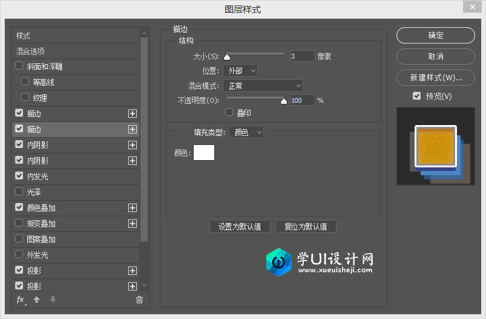
Task: Click the style preview thumbnail
Action: [436, 146]
